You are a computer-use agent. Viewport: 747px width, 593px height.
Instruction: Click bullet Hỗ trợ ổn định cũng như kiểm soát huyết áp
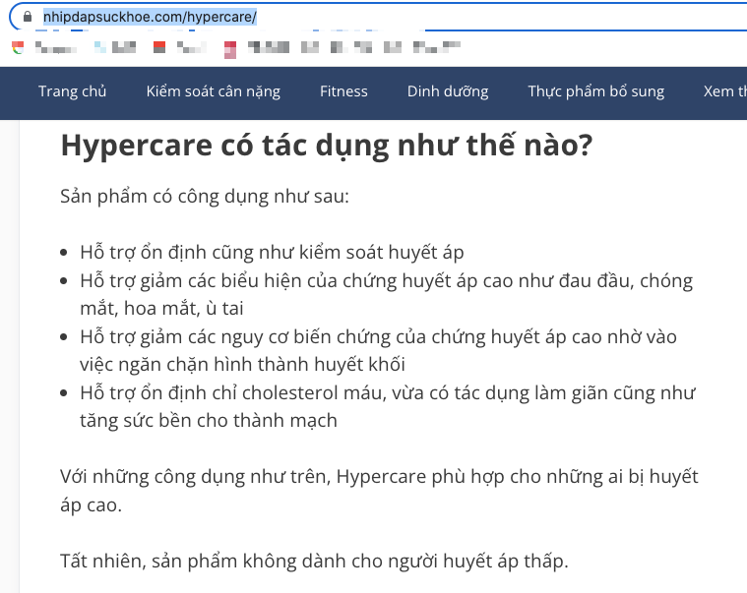click(x=272, y=253)
